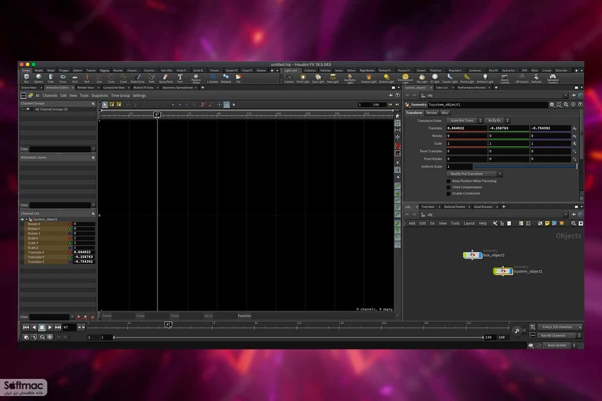Add a Point Light from the shelf
This screenshot has height=401, width=602.
(303, 78)
